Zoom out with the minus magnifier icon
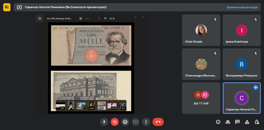The height and width of the screenshot is (130, 264). point(99,19)
